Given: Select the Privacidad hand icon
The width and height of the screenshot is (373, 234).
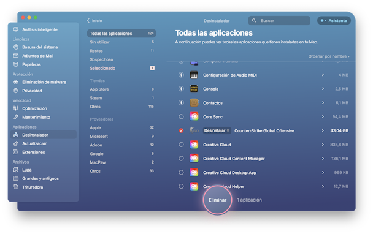Looking at the screenshot, I should click(16, 91).
